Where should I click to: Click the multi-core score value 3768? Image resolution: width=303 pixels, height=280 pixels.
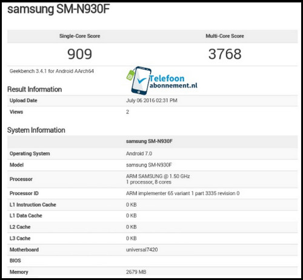pos(225,54)
